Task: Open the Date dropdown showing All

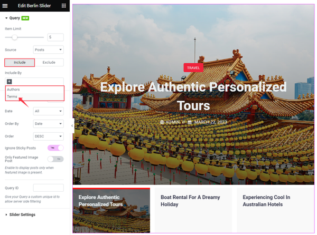Action: coord(48,111)
